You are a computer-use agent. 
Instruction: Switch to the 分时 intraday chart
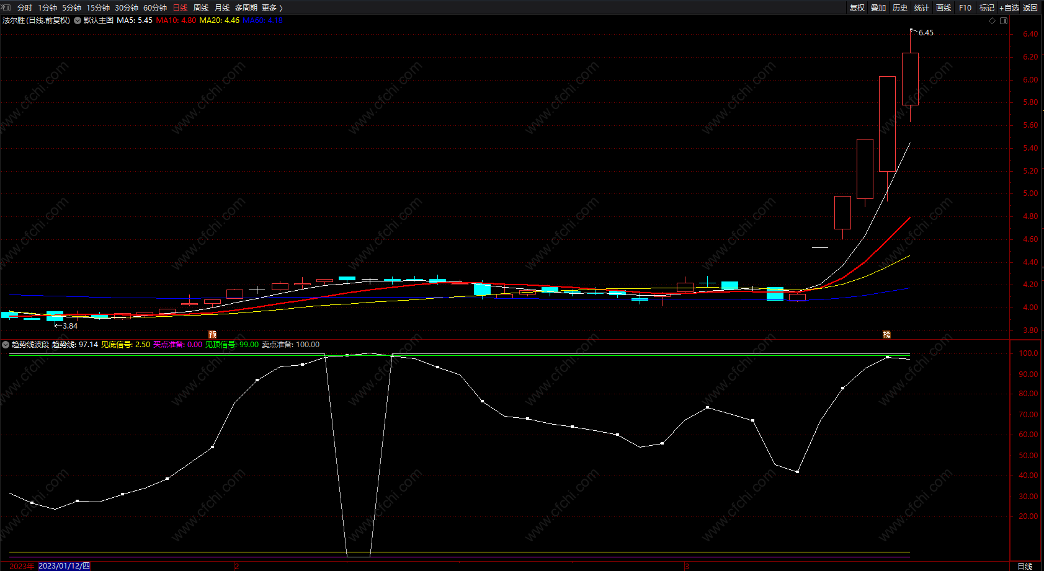(x=25, y=8)
